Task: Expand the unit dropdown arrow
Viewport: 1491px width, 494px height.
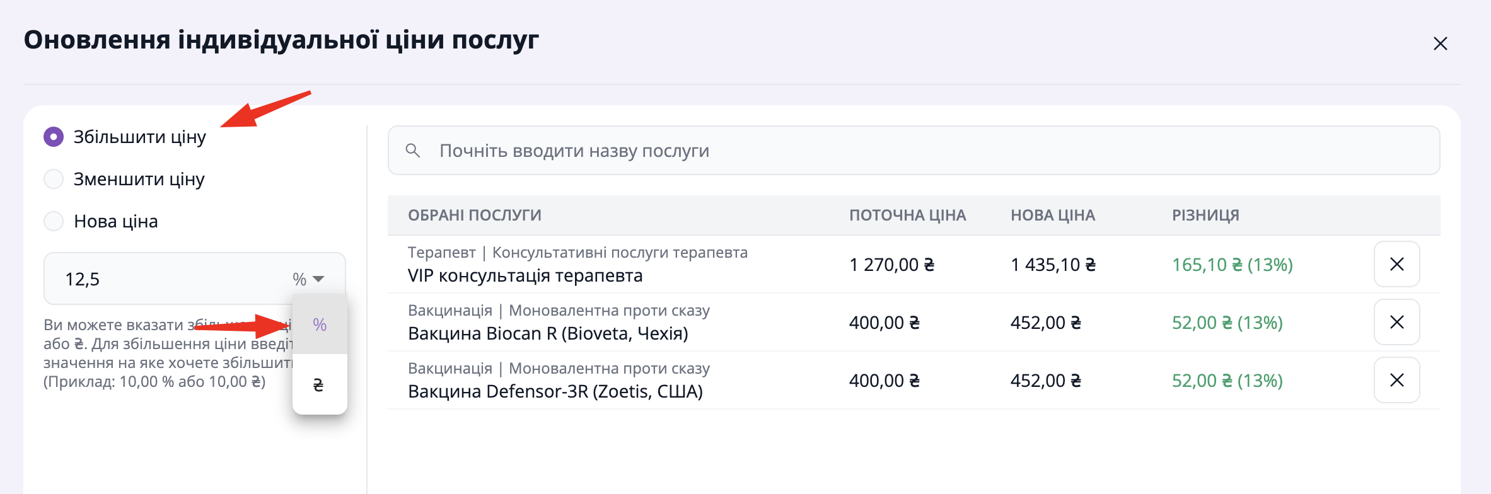Action: coord(318,279)
